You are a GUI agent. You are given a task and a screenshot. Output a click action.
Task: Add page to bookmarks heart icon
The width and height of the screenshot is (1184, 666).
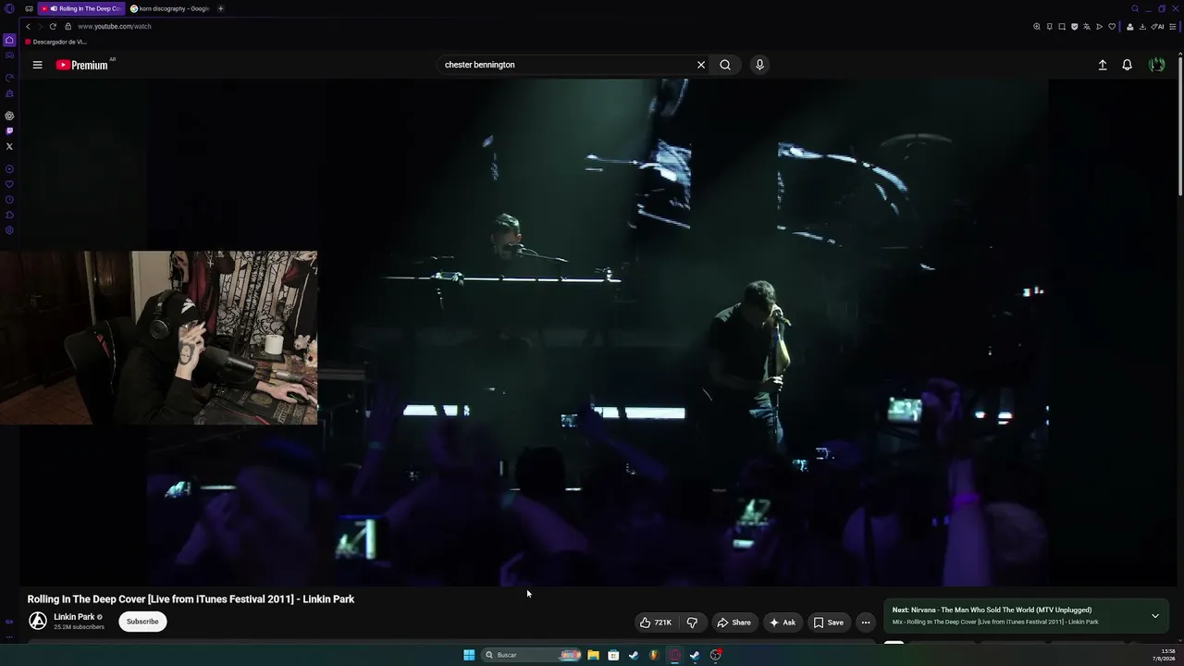[1112, 26]
